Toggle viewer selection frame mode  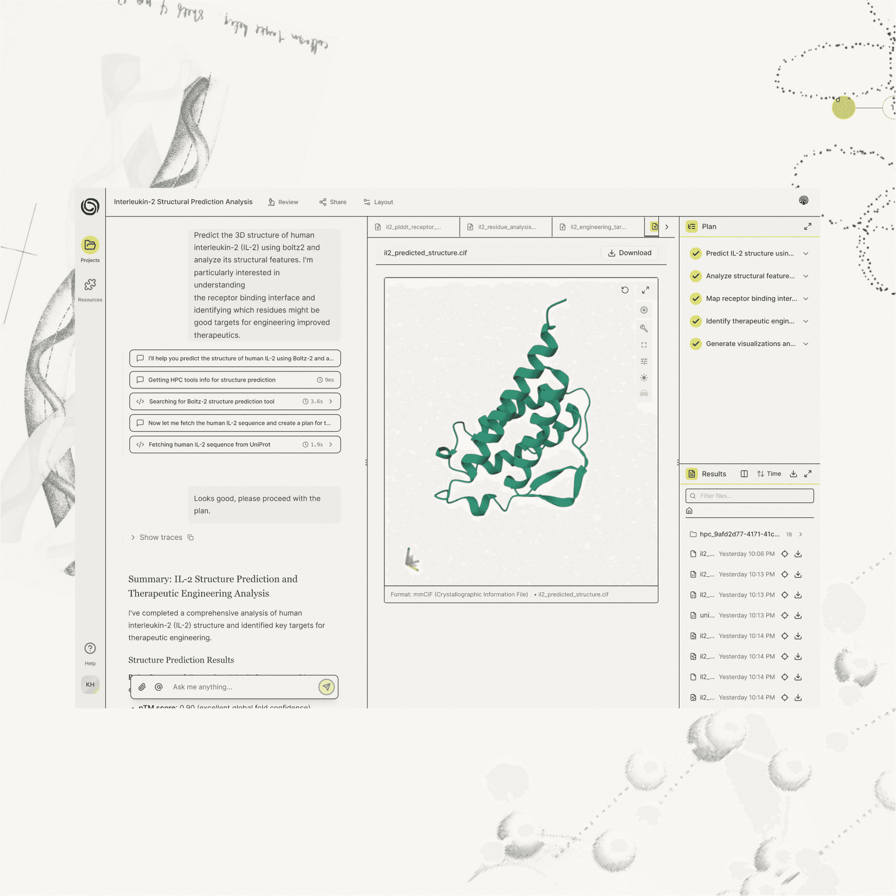pyautogui.click(x=644, y=345)
